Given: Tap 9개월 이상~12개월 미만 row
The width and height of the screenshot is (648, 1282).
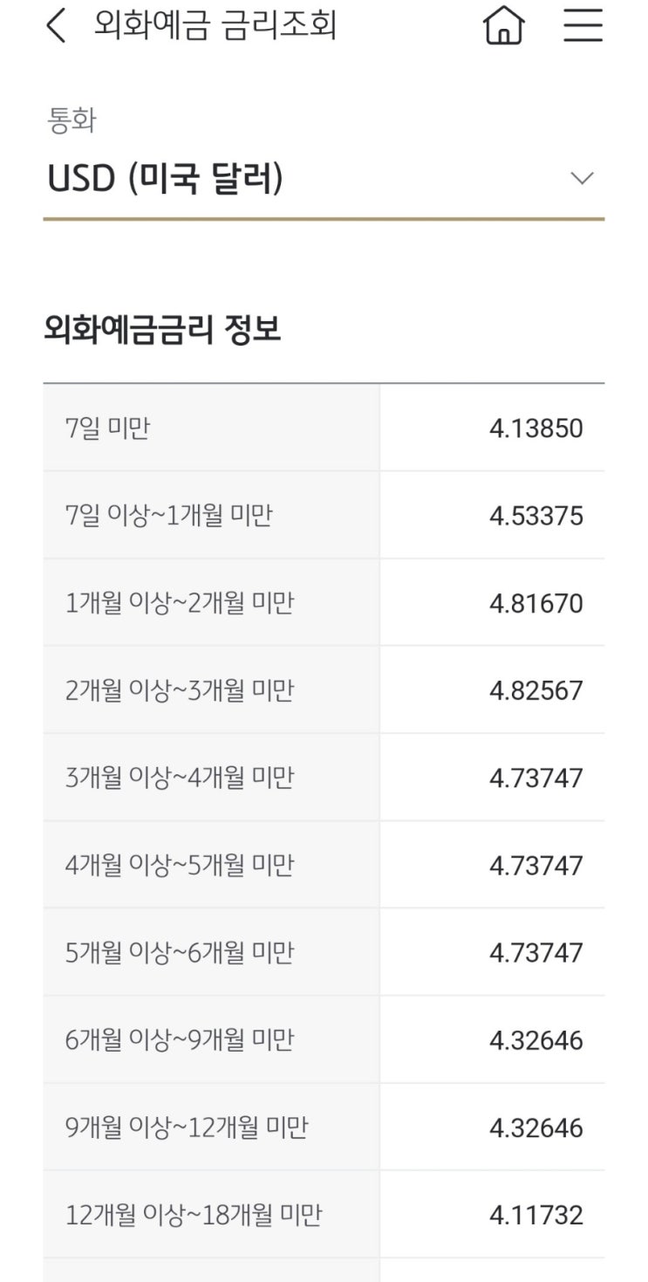Looking at the screenshot, I should coord(187,1128).
